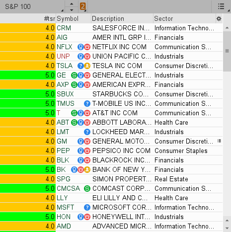Click the vertical scrollbar thumb
The width and height of the screenshot is (231, 232).
coord(227,51)
